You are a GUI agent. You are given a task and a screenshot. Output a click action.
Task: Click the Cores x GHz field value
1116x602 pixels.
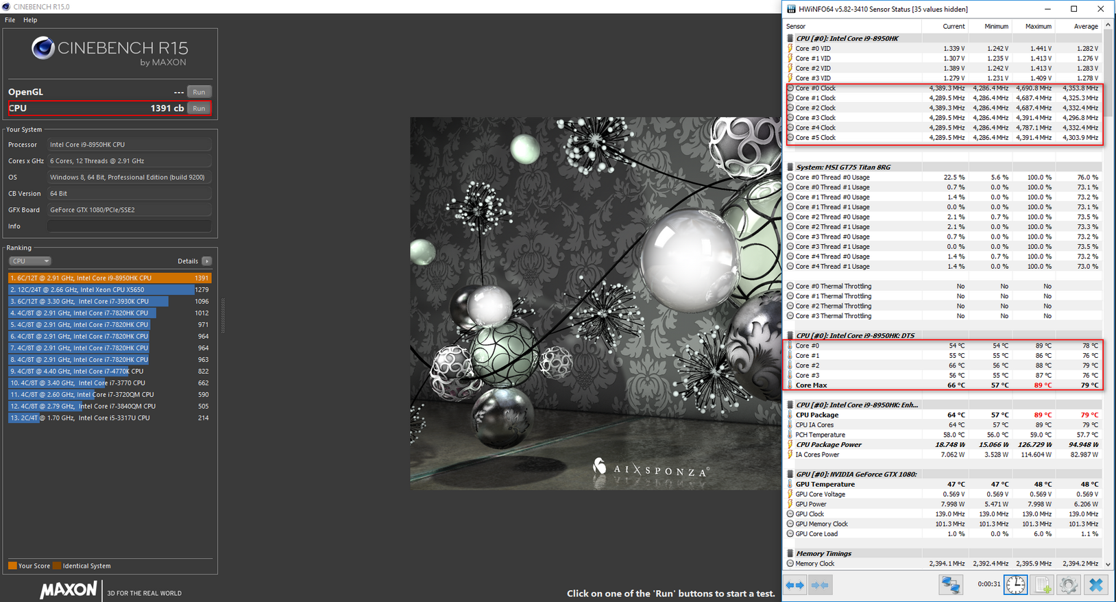(x=129, y=161)
